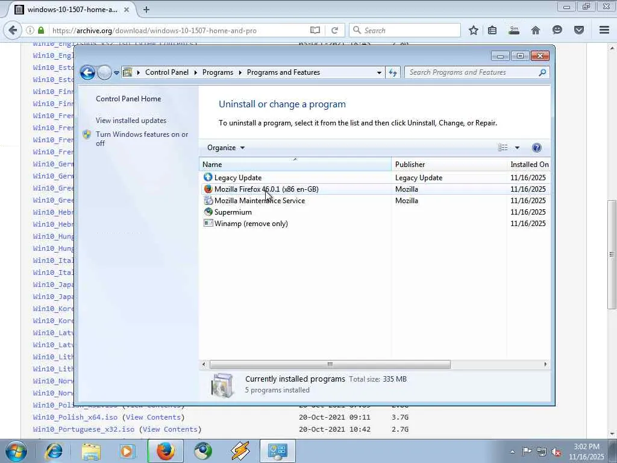Image resolution: width=617 pixels, height=463 pixels.
Task: Click the Firefox reload page button
Action: point(334,30)
